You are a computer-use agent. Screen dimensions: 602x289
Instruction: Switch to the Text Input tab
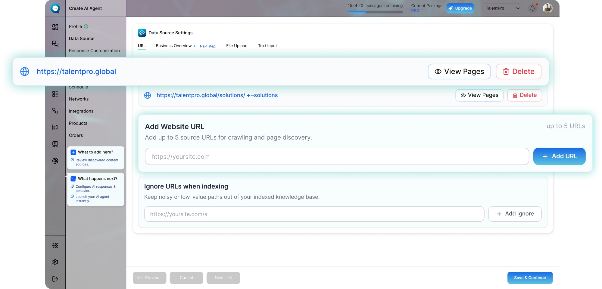point(267,46)
